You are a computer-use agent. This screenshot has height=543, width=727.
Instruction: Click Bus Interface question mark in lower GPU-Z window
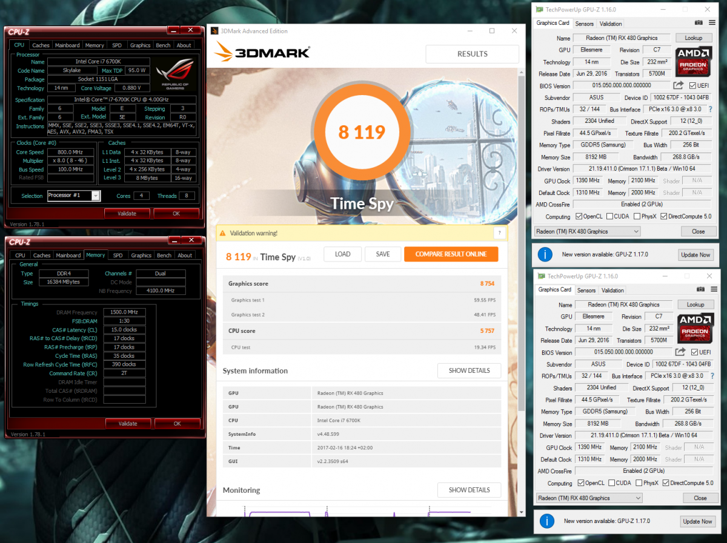[x=711, y=376]
